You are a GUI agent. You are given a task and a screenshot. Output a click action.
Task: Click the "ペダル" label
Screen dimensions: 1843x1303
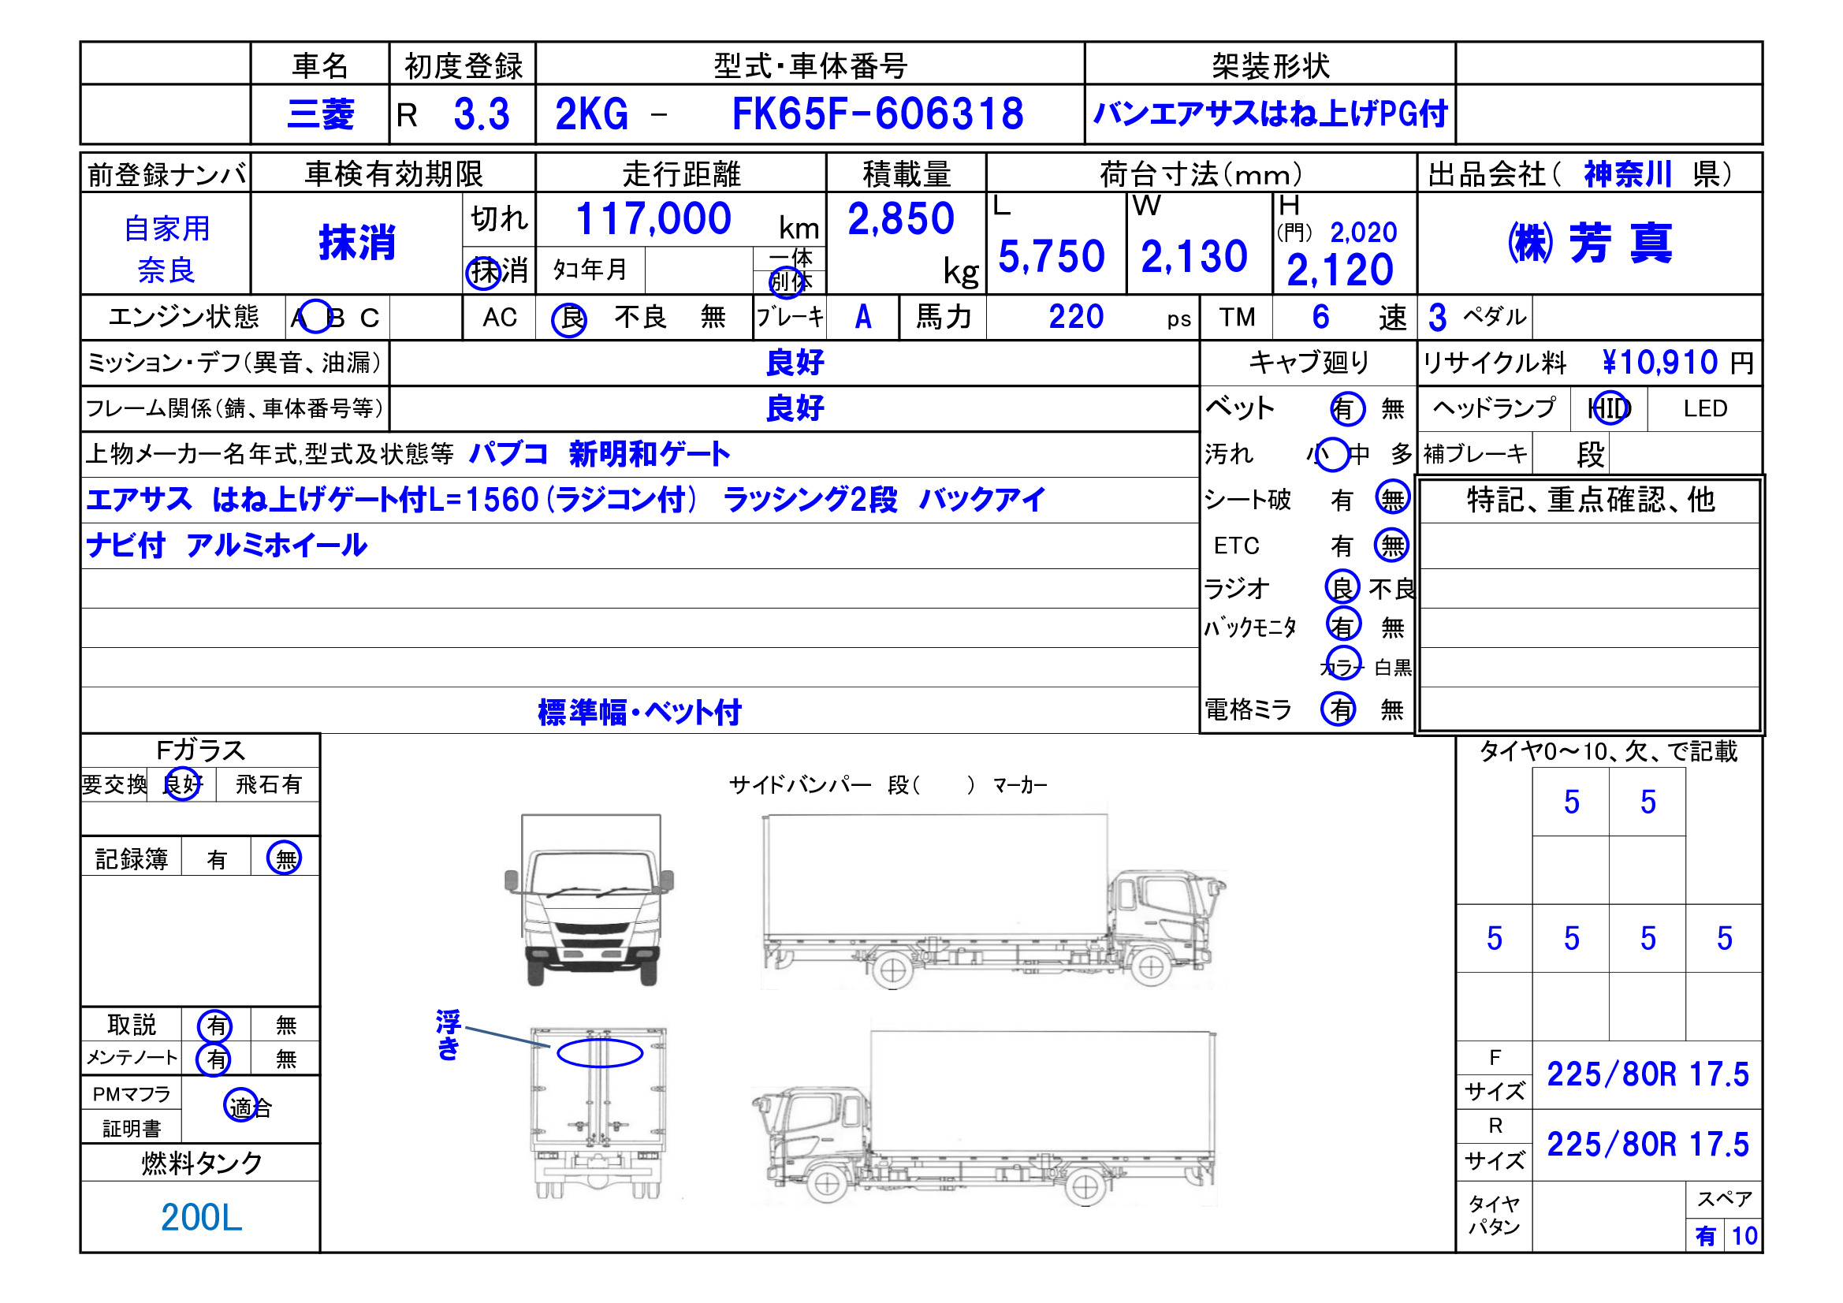(x=1493, y=316)
